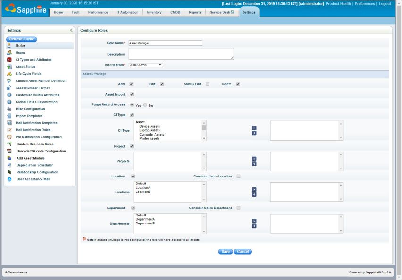Screen dimensions: 402x280
Task: Click move-left arrow next to Locations list
Action: tap(254, 195)
